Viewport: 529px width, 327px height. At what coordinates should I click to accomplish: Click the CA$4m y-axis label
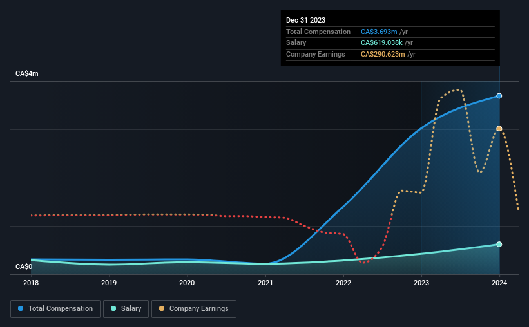(27, 73)
